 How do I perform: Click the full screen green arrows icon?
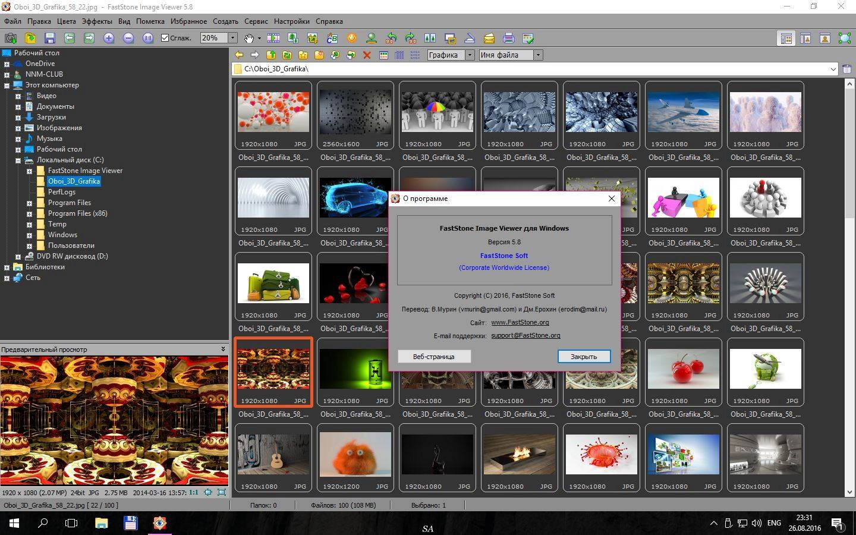click(x=845, y=38)
